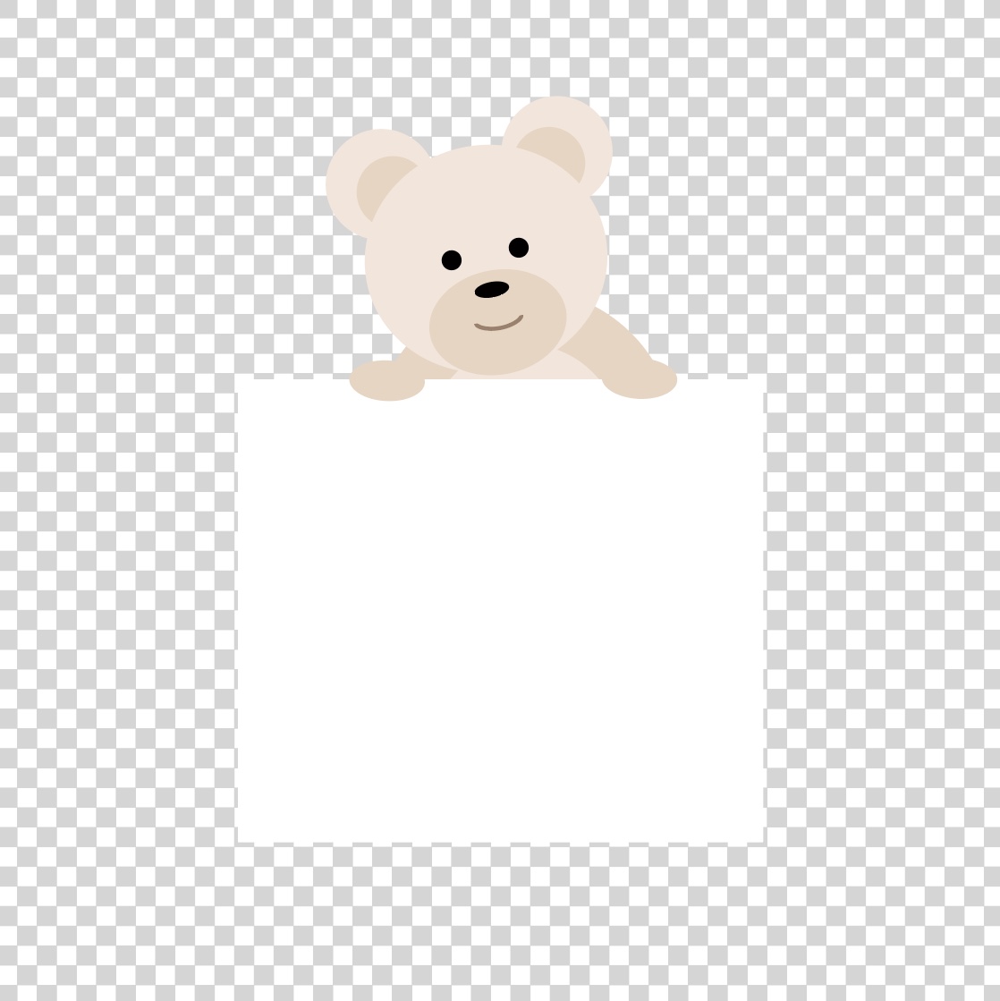This screenshot has width=1000, height=1001.
Task: Click the bottom-left corner of the white sign
Action: 239,841
